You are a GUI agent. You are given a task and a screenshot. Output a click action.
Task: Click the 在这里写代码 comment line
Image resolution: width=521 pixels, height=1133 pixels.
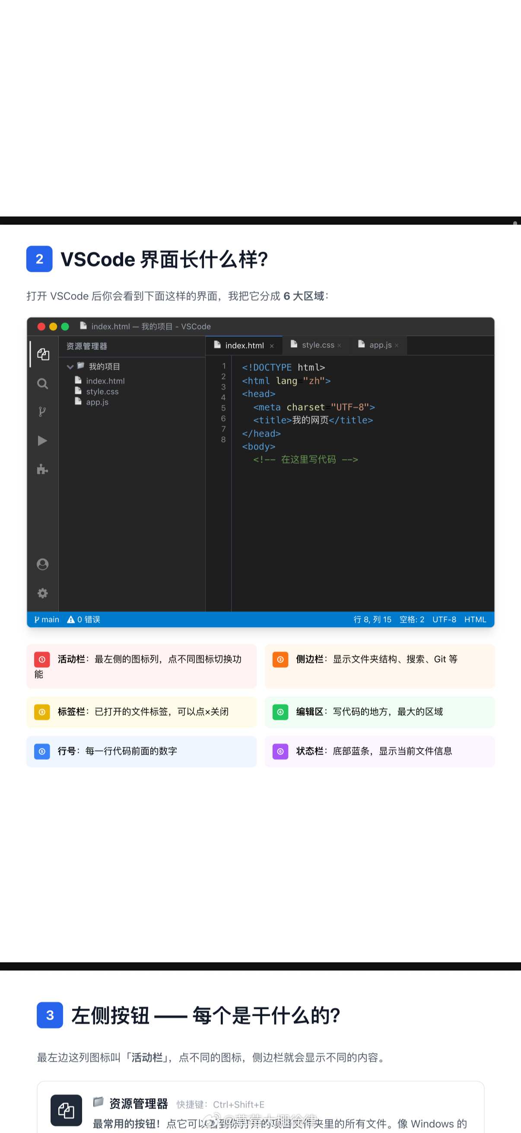click(305, 460)
